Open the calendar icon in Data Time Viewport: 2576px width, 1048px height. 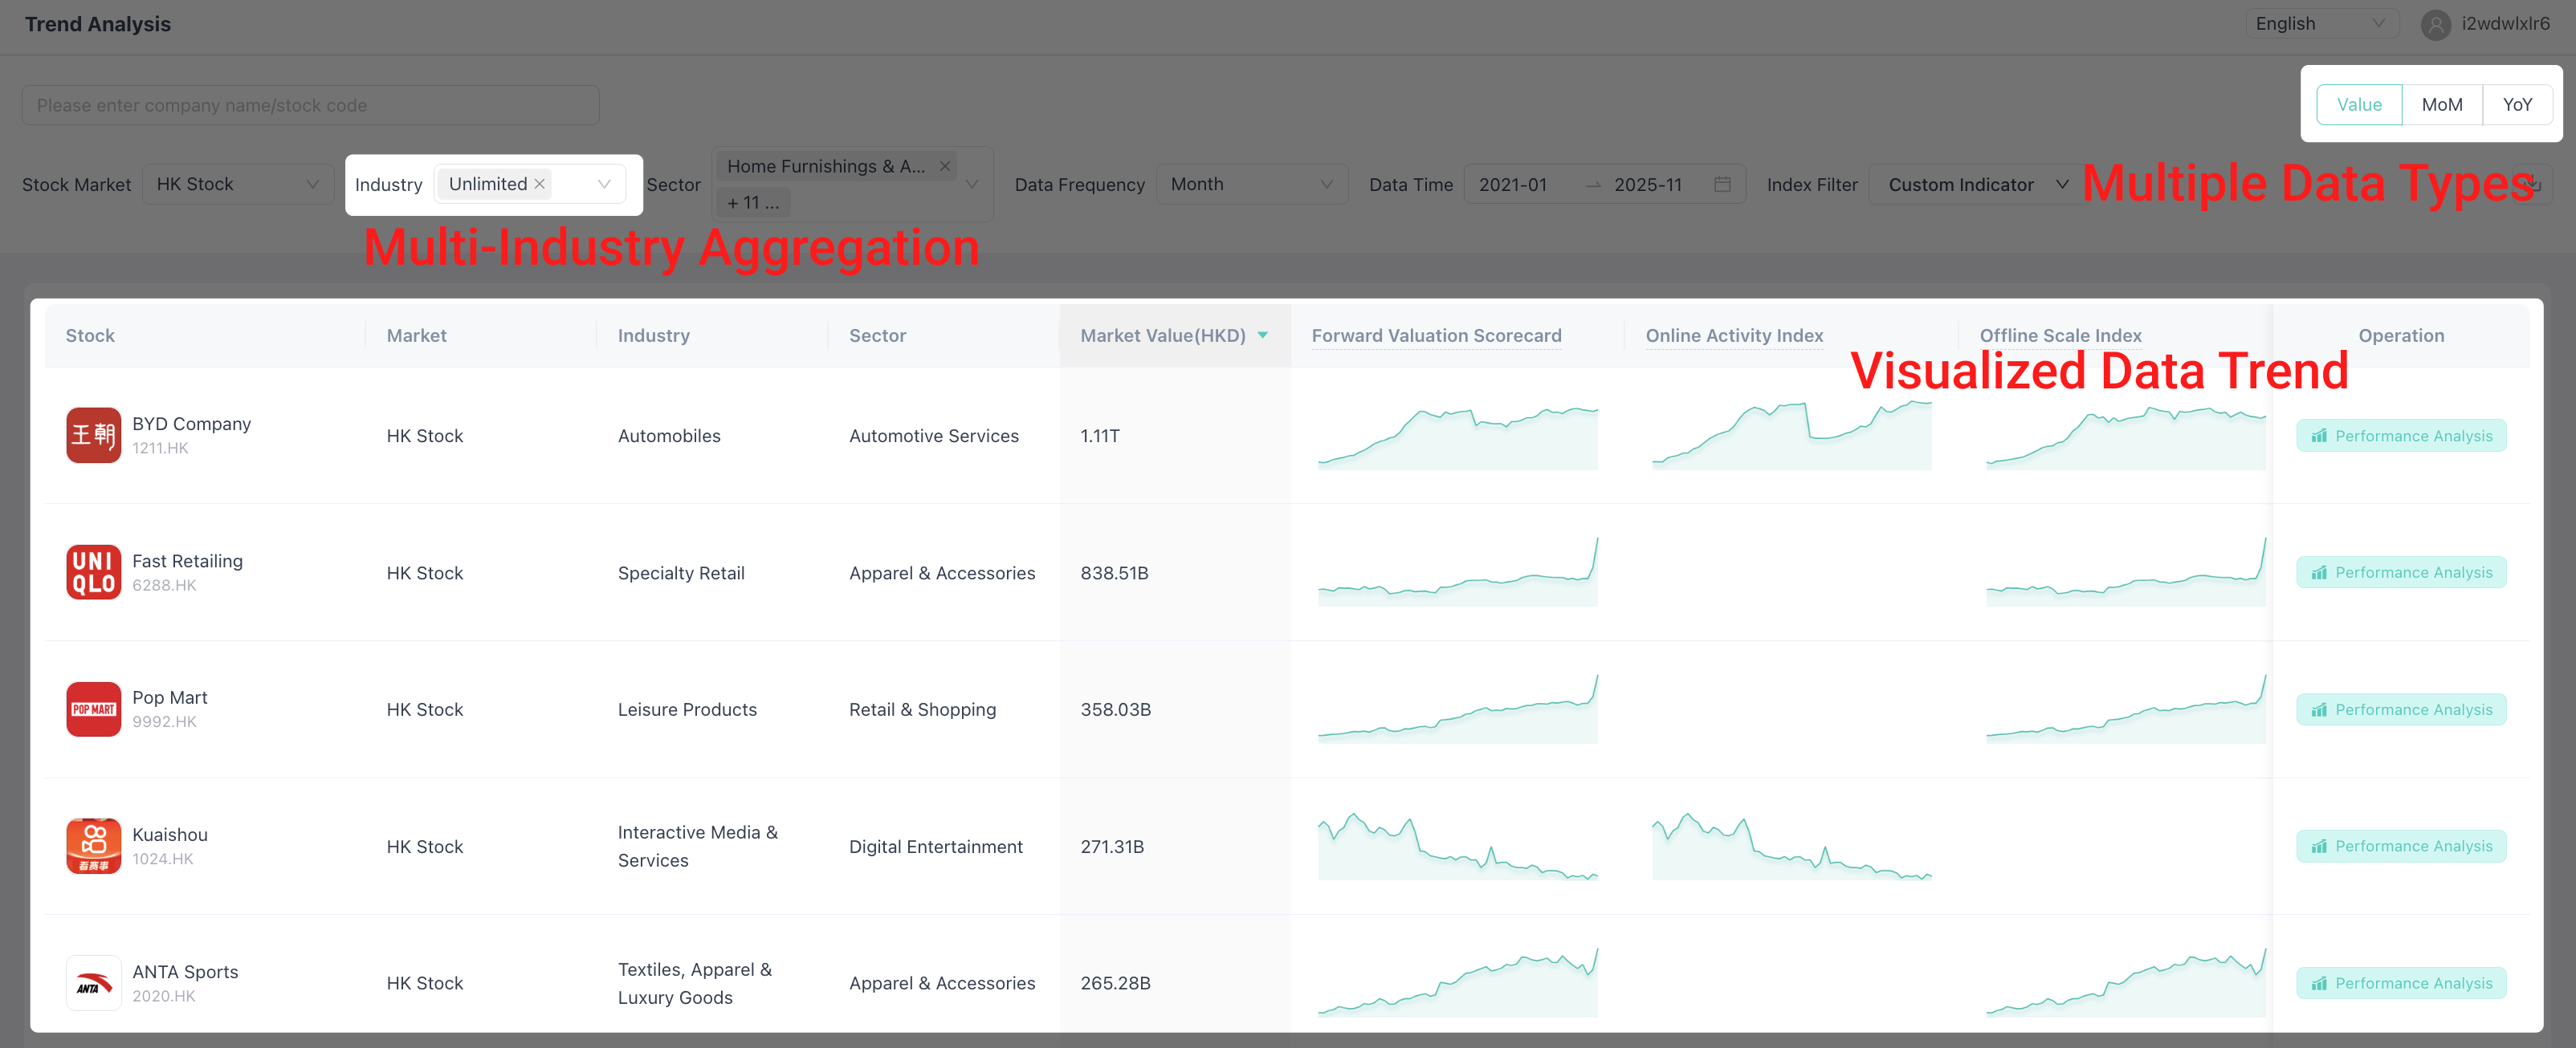click(1722, 184)
